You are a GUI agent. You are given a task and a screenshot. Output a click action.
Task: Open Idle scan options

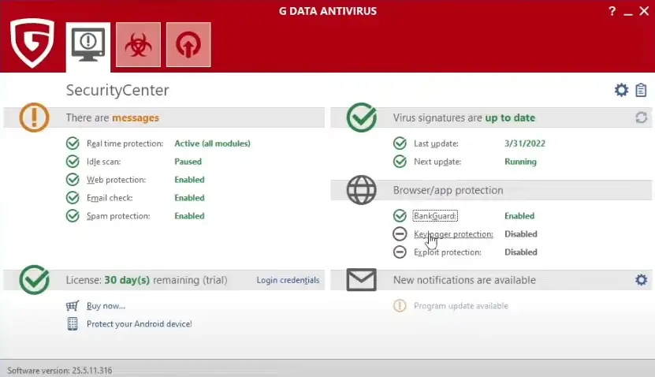click(x=105, y=162)
